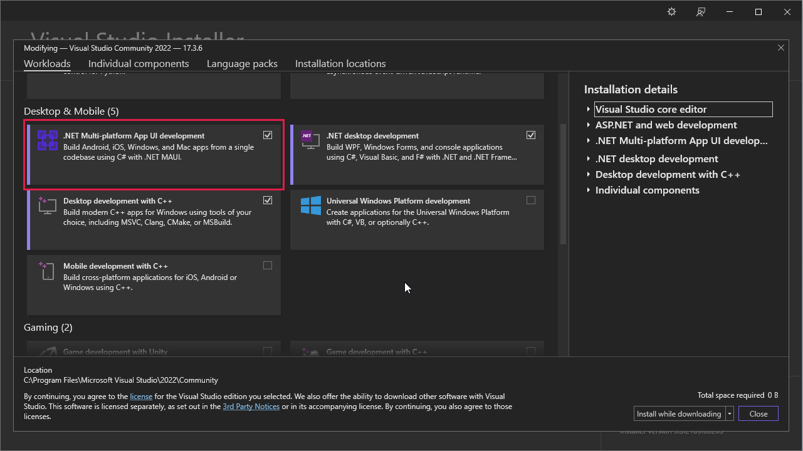Select the Mobile development with C++ card title
Viewport: 803px width, 451px height.
pos(115,266)
